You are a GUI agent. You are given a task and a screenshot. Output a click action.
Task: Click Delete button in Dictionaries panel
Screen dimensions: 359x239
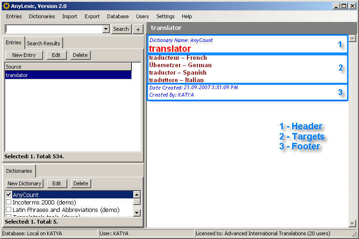81,183
